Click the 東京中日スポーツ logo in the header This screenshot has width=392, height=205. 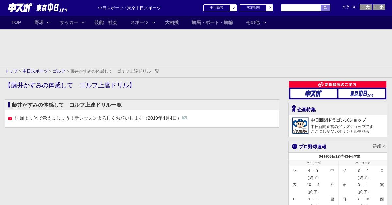point(52,8)
